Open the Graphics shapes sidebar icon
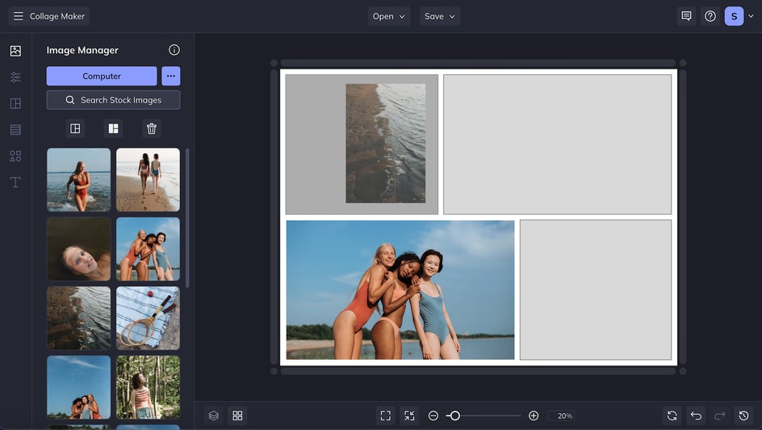Image resolution: width=762 pixels, height=430 pixels. (x=15, y=156)
